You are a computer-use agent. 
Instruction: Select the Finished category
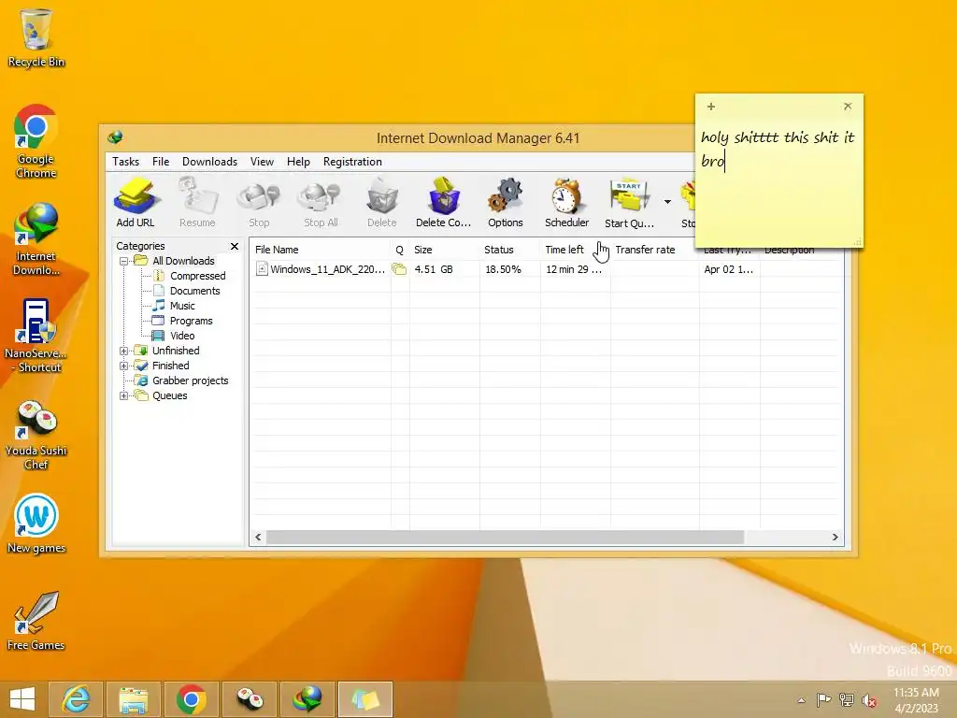[x=170, y=366]
